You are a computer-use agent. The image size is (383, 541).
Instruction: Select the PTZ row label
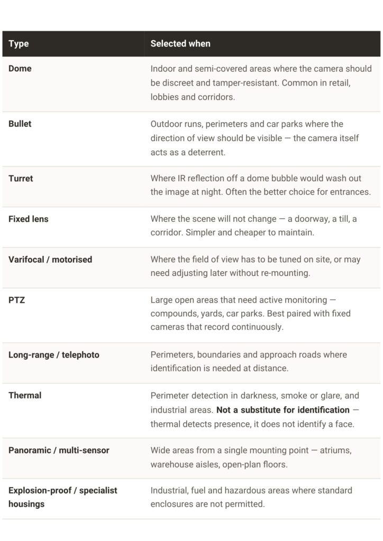click(x=16, y=300)
